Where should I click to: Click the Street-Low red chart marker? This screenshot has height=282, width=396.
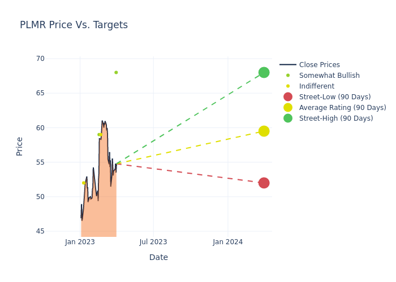tap(264, 183)
